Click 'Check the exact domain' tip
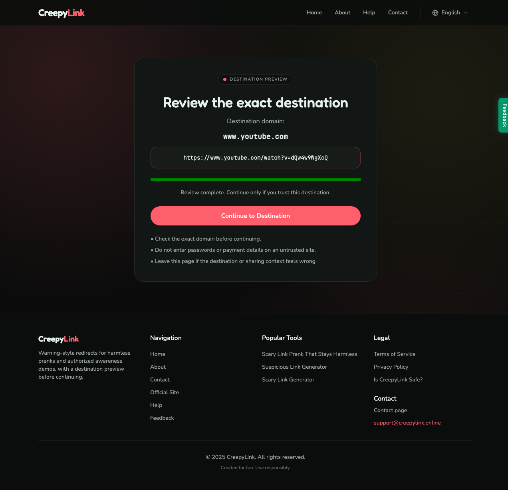508x490 pixels. coord(206,239)
